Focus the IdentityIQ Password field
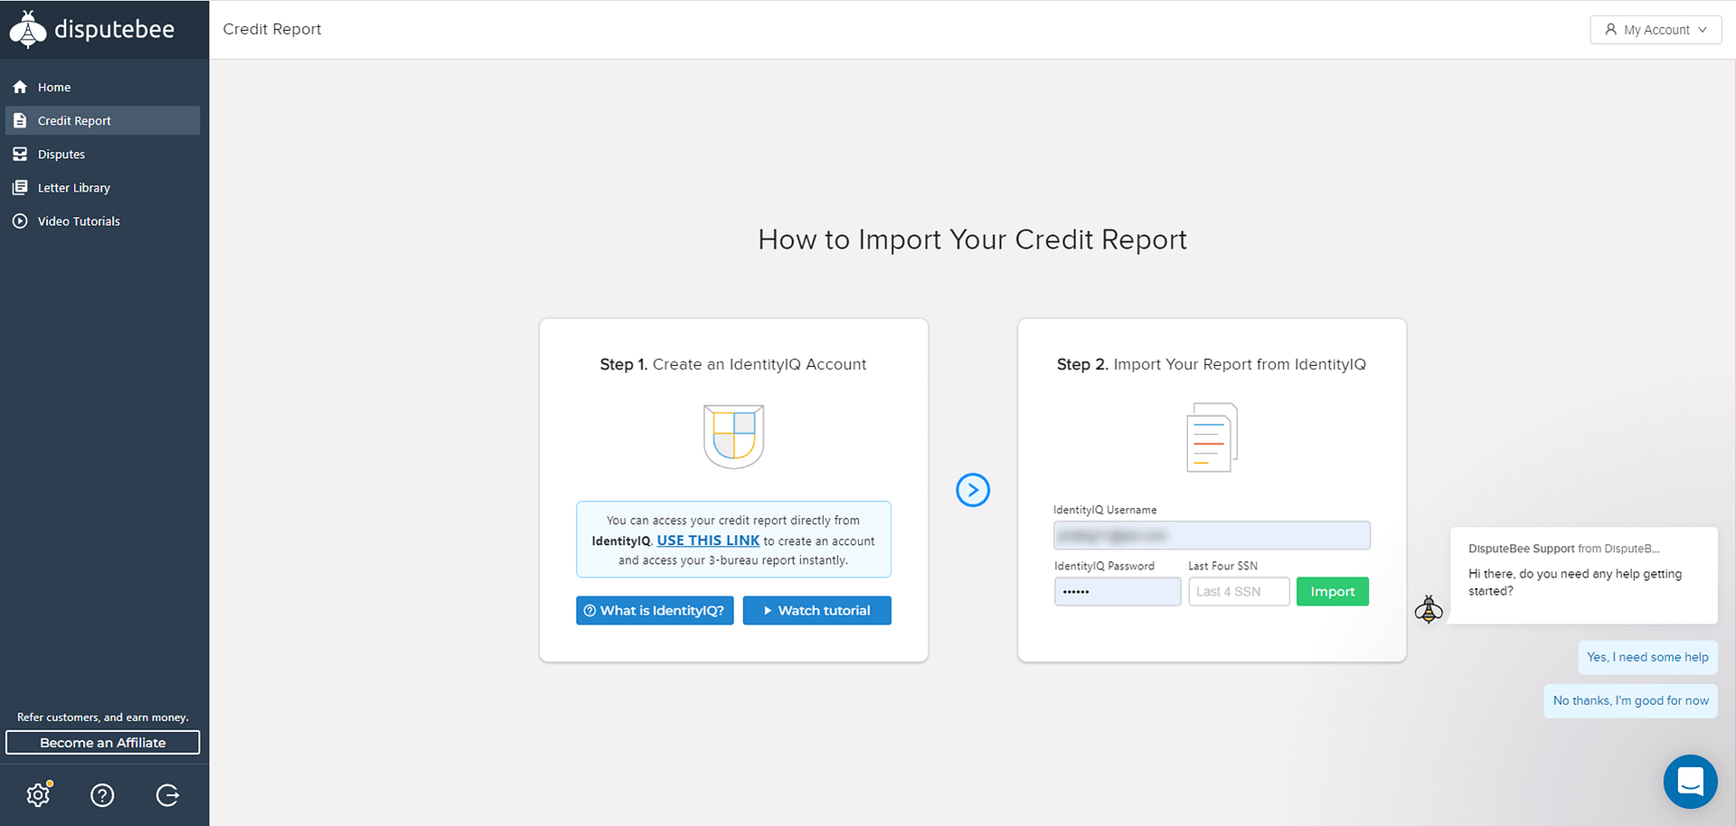Screen dimensions: 1736x826 point(1118,592)
